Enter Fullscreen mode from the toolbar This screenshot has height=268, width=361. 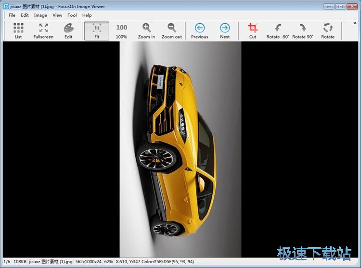[43, 31]
